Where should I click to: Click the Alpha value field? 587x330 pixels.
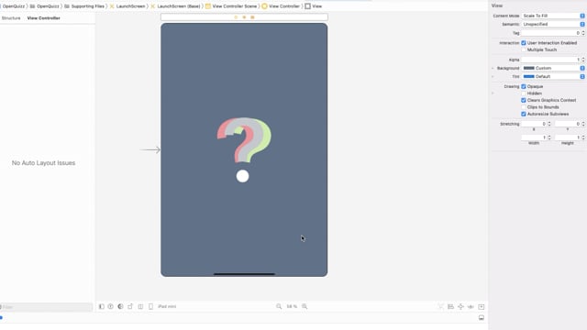[x=550, y=60]
